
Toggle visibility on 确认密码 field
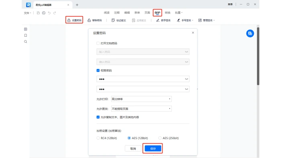click(x=186, y=62)
